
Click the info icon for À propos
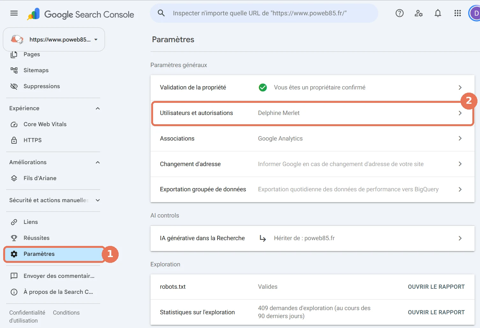14,292
